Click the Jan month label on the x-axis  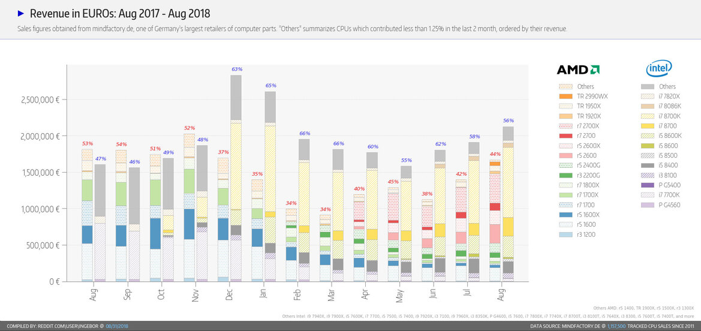coord(264,294)
